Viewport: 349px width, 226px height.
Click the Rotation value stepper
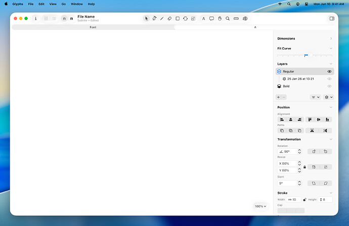tap(299, 151)
